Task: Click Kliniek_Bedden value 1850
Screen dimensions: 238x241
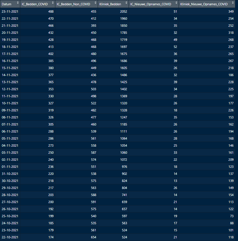Action: pyautogui.click(x=124, y=26)
